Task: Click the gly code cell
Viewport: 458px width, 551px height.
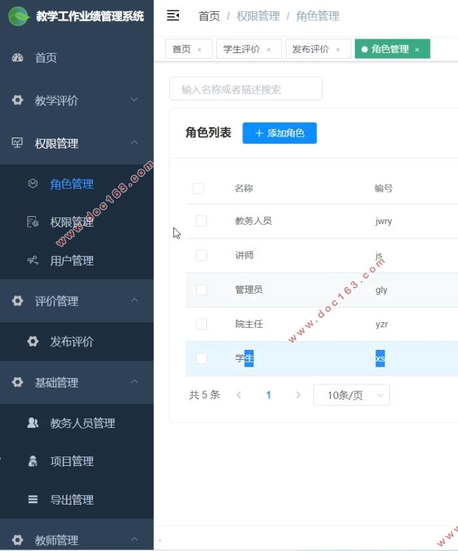Action: pyautogui.click(x=381, y=290)
